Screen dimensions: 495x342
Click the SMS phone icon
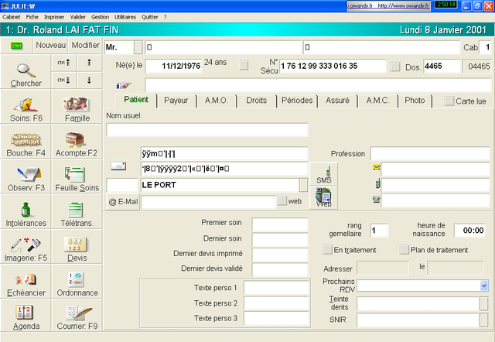coord(325,176)
